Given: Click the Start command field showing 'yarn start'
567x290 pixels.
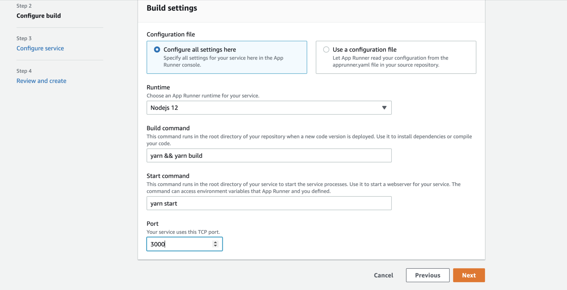Looking at the screenshot, I should click(269, 203).
